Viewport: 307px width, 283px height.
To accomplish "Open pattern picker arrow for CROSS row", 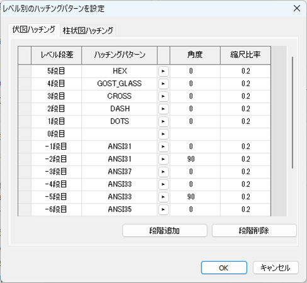I will (x=164, y=96).
